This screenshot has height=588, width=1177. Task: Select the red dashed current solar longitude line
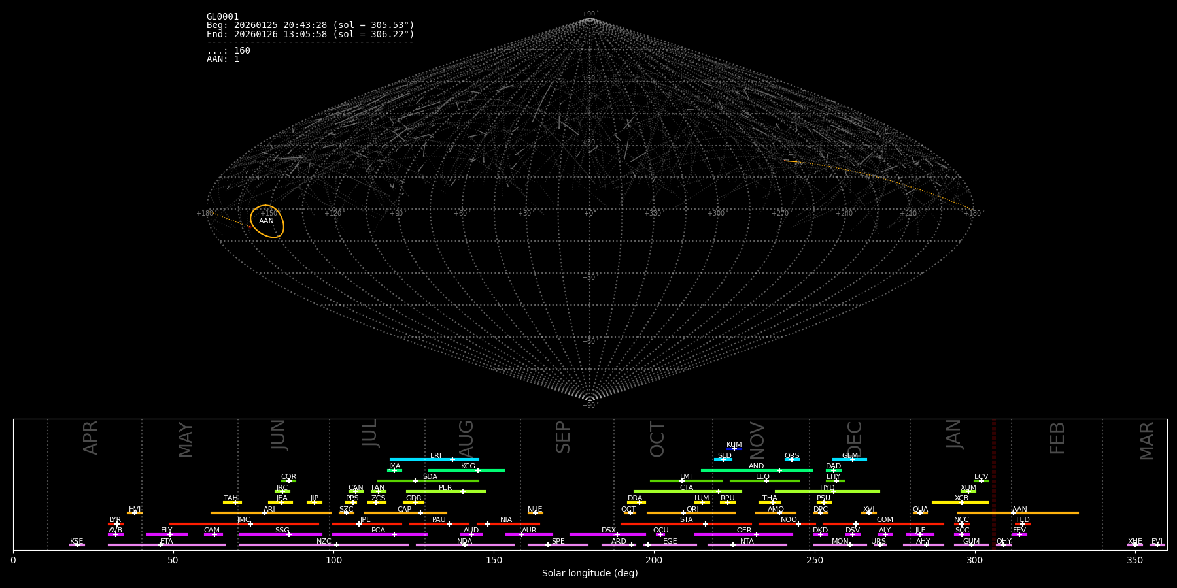[x=993, y=484]
